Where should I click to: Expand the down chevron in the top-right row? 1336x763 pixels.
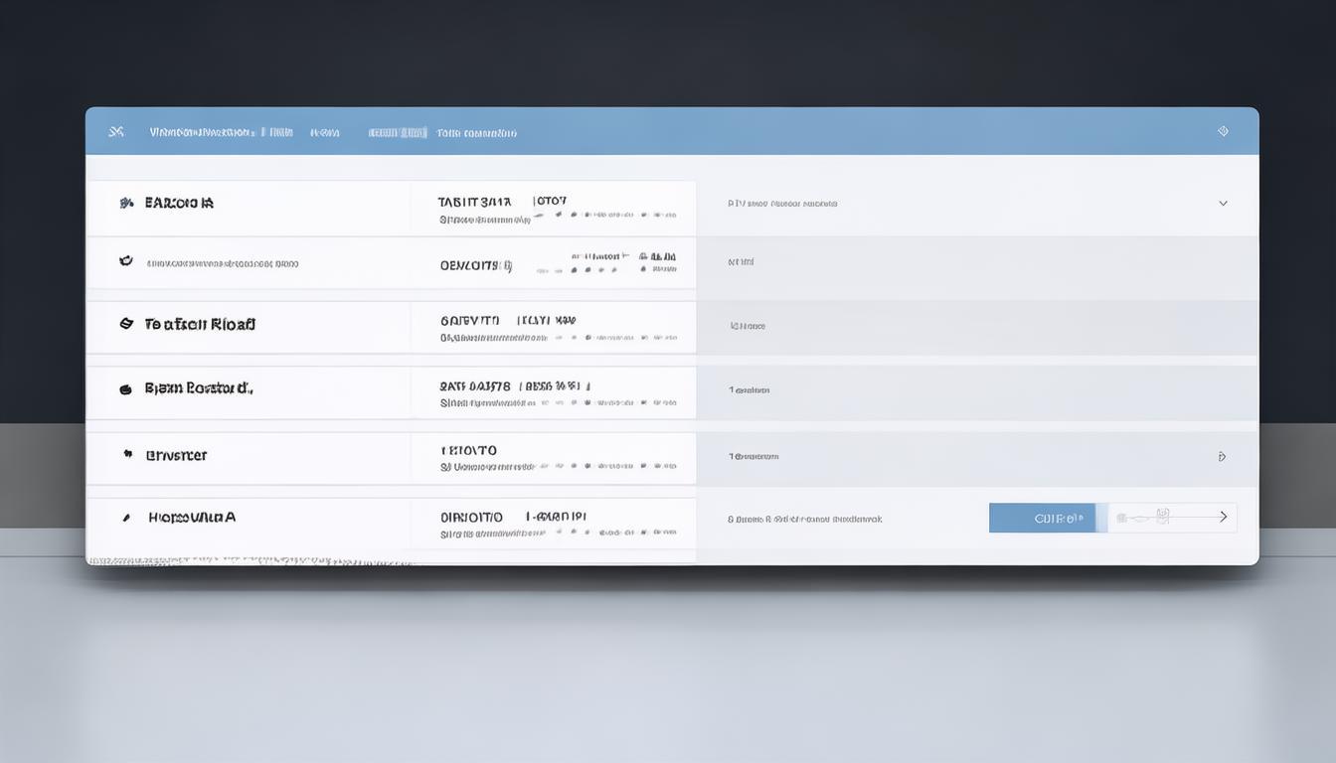pos(1223,203)
